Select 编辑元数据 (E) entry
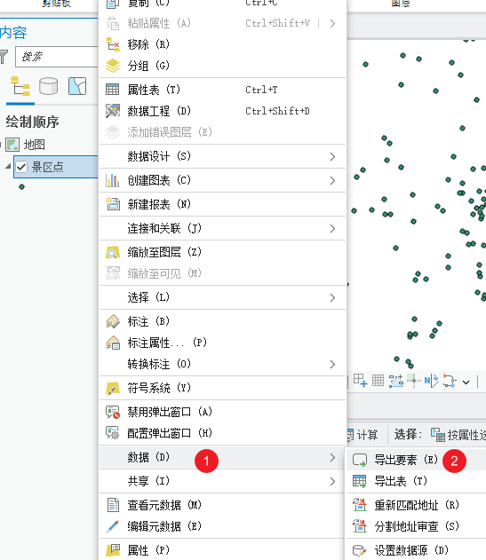This screenshot has height=560, width=486. (222, 526)
